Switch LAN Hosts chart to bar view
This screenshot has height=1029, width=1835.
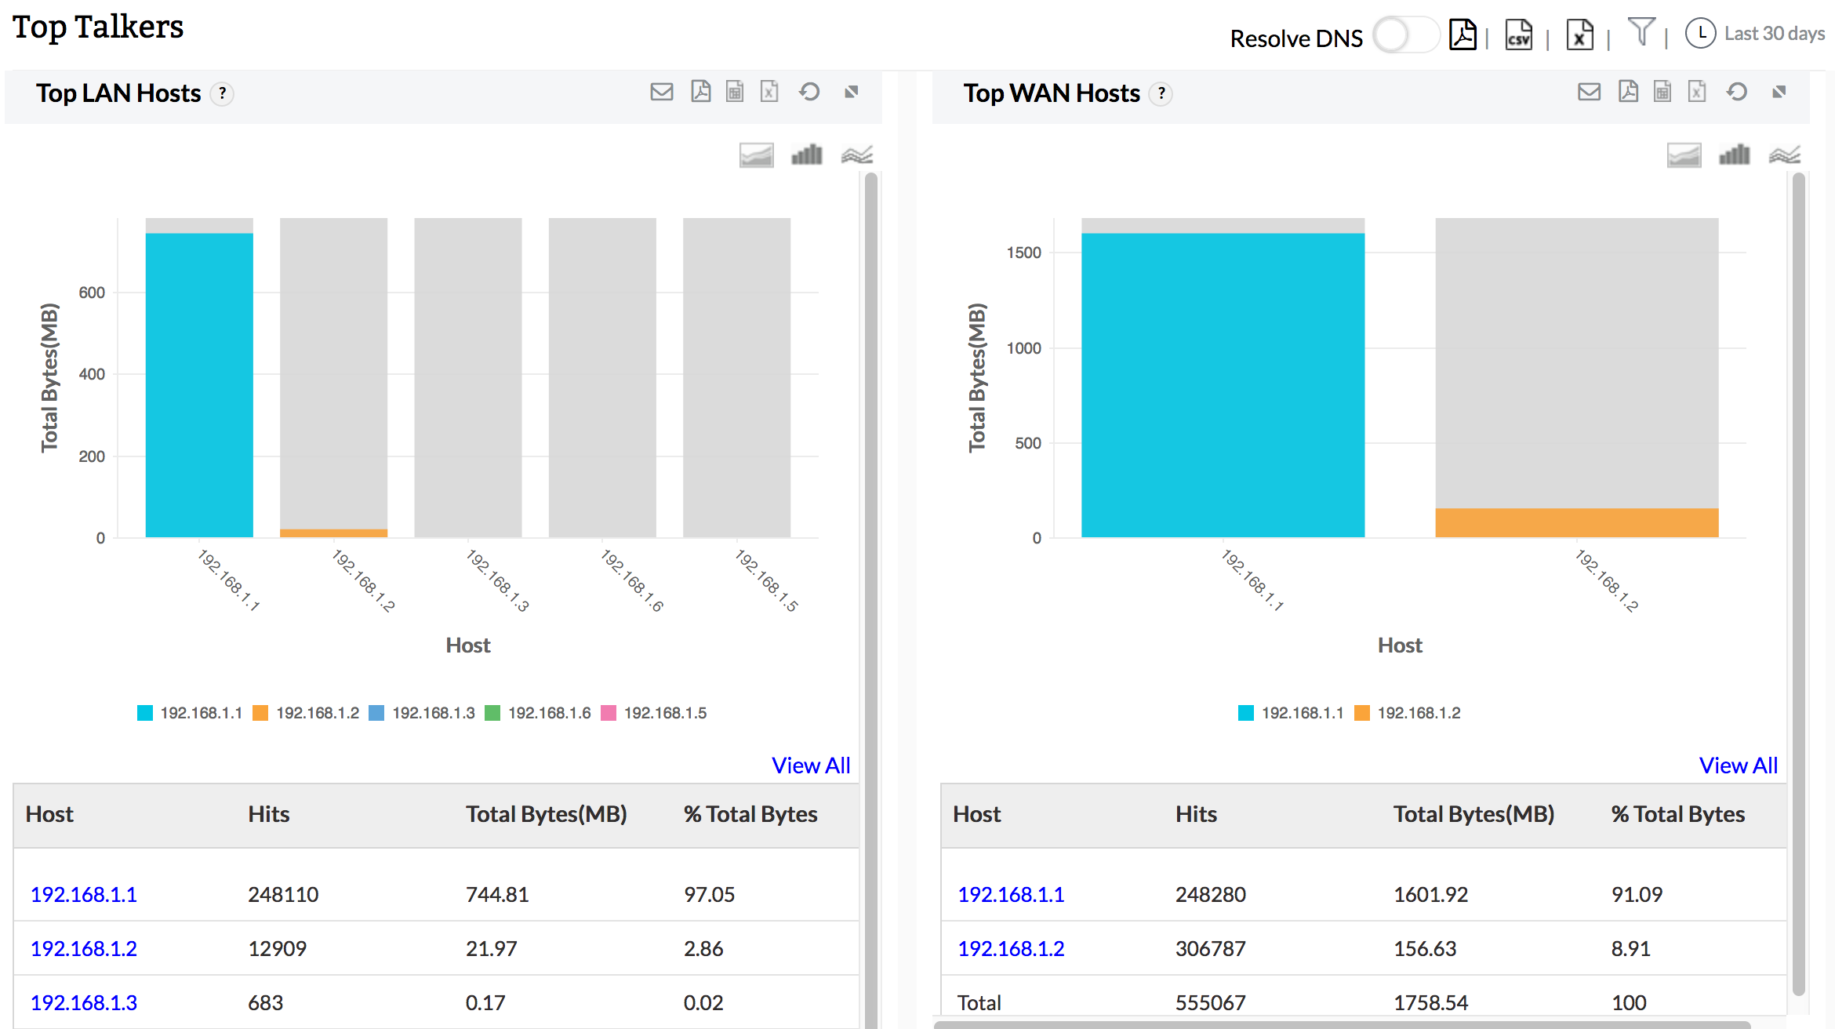(x=806, y=155)
